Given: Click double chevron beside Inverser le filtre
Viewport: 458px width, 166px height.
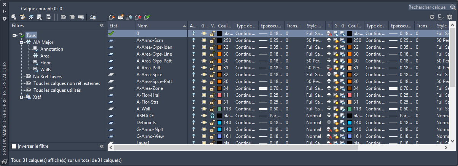Looking at the screenshot, I should (102, 146).
